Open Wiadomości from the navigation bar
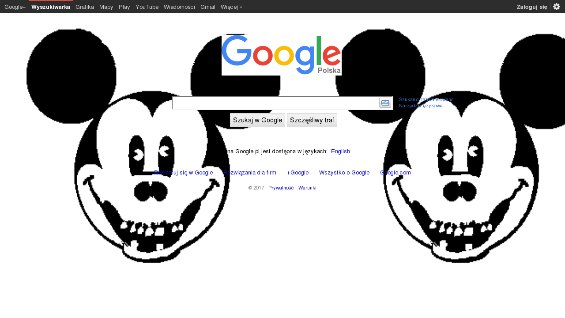This screenshot has height=318, width=565. [179, 7]
